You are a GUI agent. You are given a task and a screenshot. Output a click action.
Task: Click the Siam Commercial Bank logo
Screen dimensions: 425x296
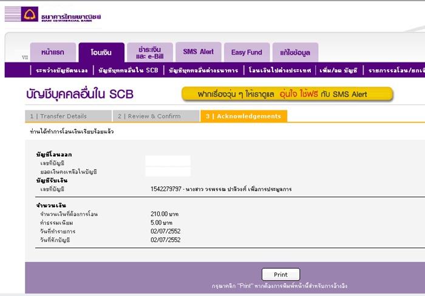pos(53,14)
